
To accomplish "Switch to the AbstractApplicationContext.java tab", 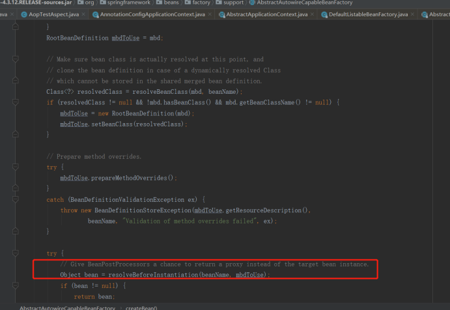I will tap(266, 14).
